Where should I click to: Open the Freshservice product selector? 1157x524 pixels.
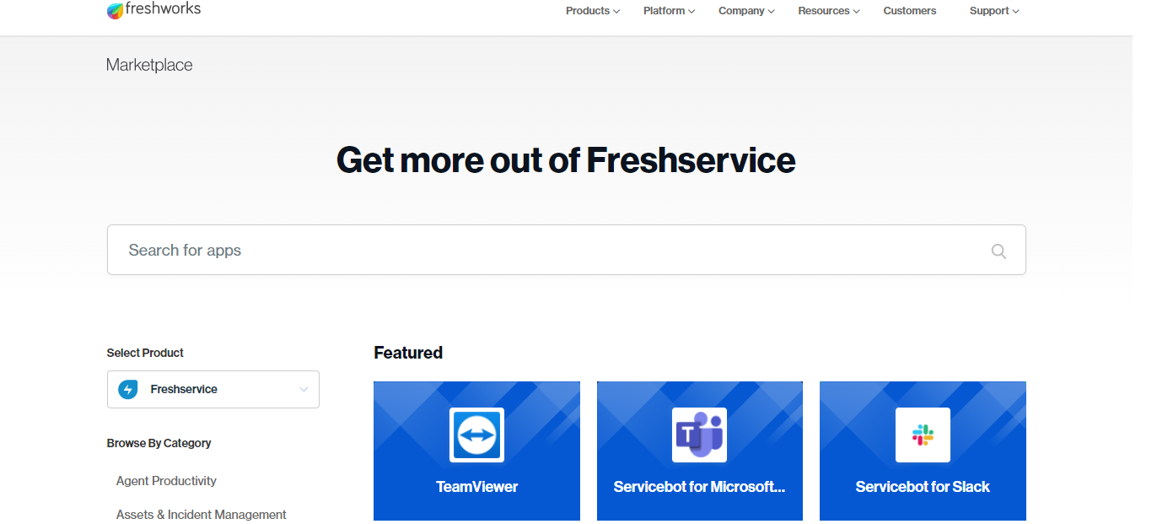click(x=213, y=389)
